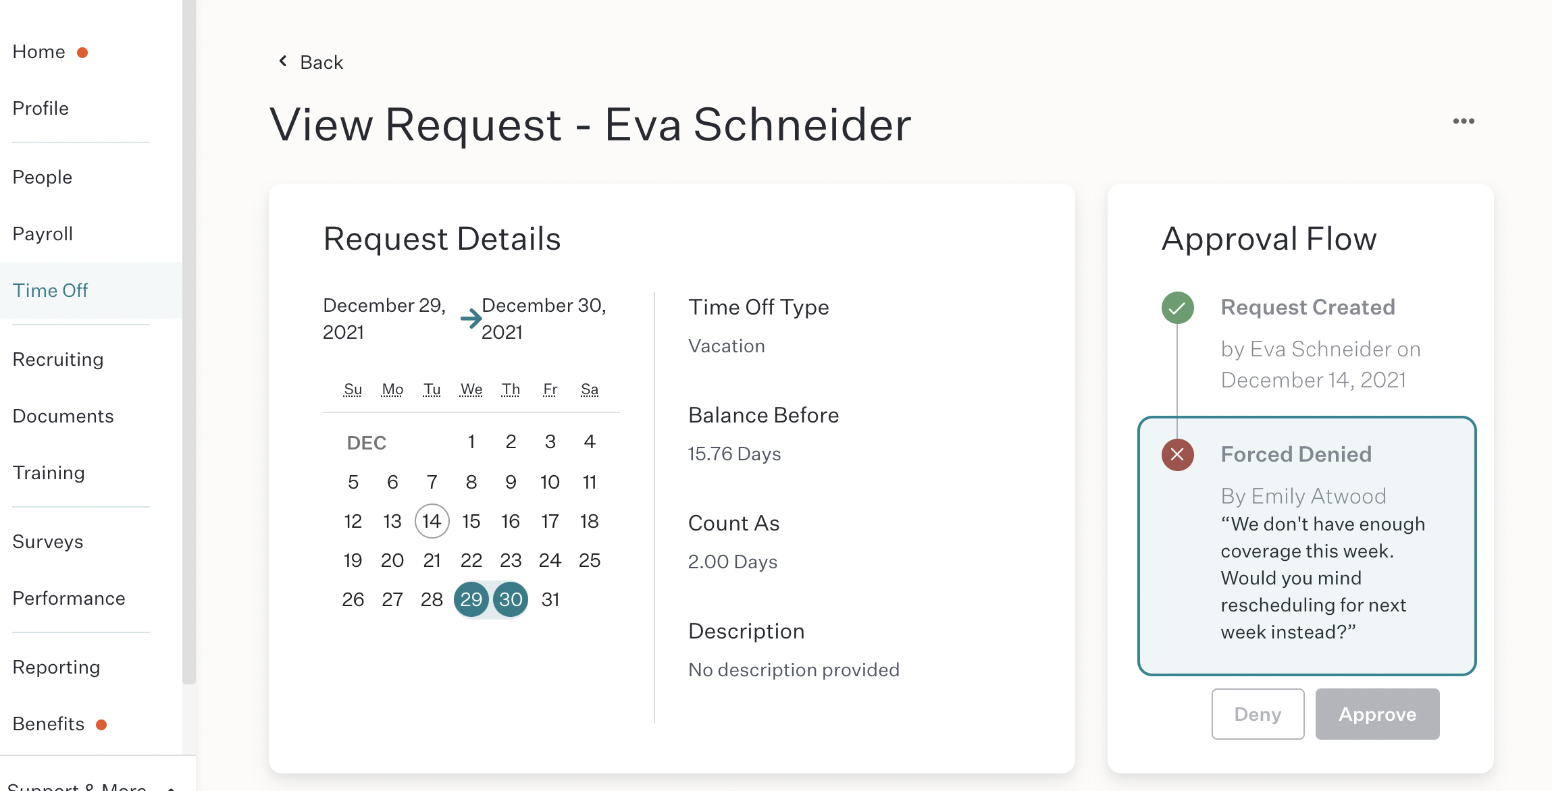Click the Approve button
Viewport: 1552px width, 791px height.
click(1377, 714)
